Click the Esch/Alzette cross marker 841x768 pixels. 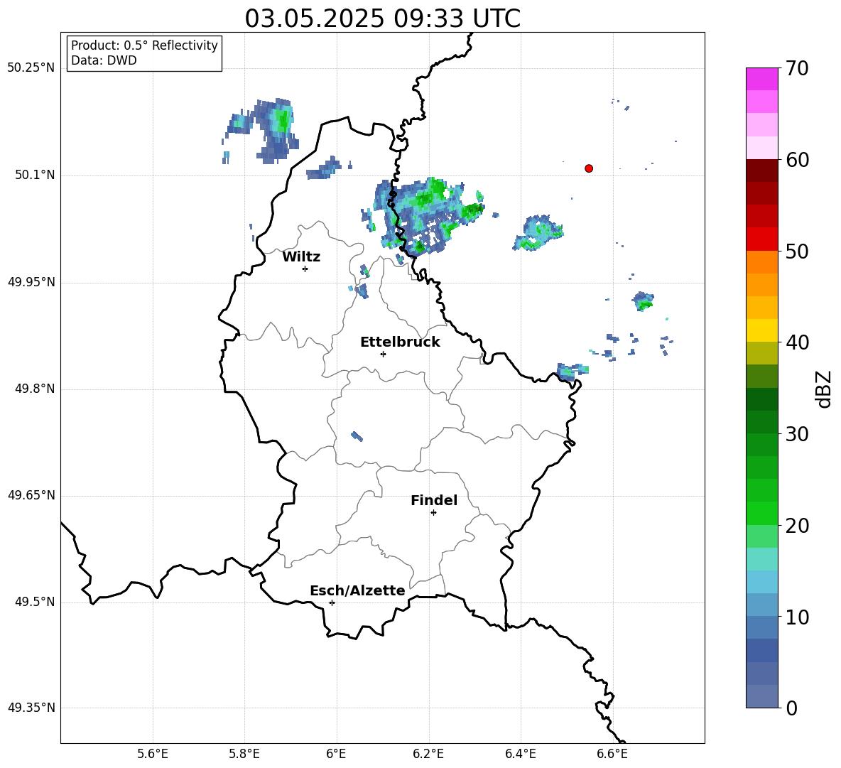tap(332, 602)
